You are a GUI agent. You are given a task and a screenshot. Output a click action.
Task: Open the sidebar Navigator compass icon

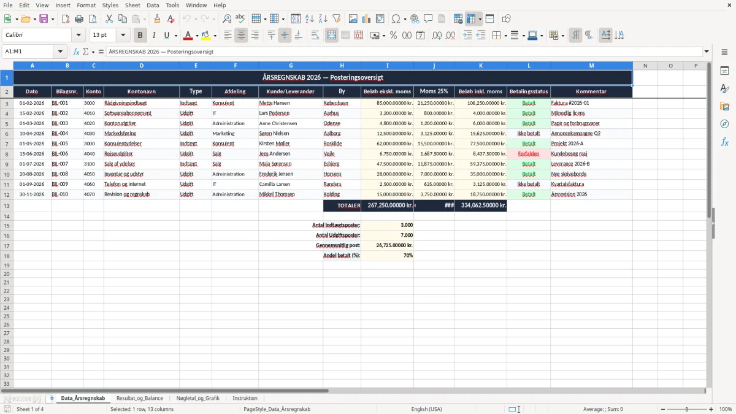click(x=724, y=124)
